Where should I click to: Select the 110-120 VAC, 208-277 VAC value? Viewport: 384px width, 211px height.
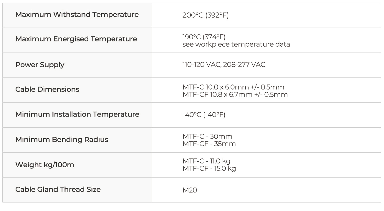tap(224, 65)
